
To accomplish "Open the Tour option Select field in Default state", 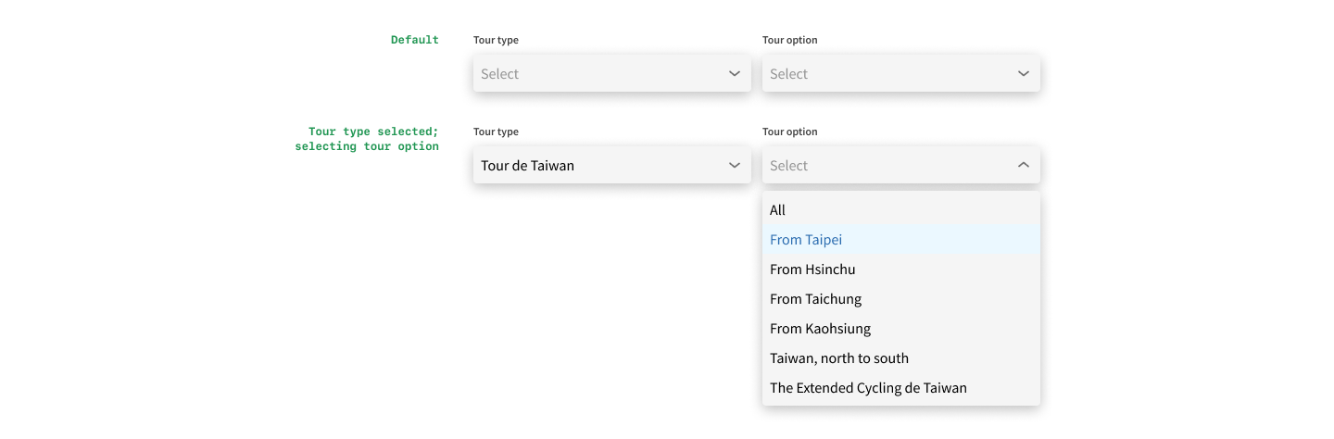I will coord(889,73).
